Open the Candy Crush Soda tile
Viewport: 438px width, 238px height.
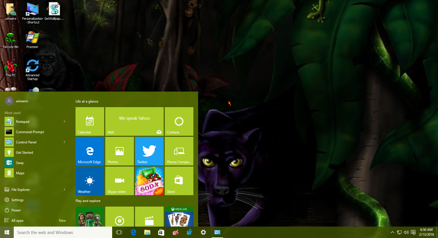click(149, 181)
